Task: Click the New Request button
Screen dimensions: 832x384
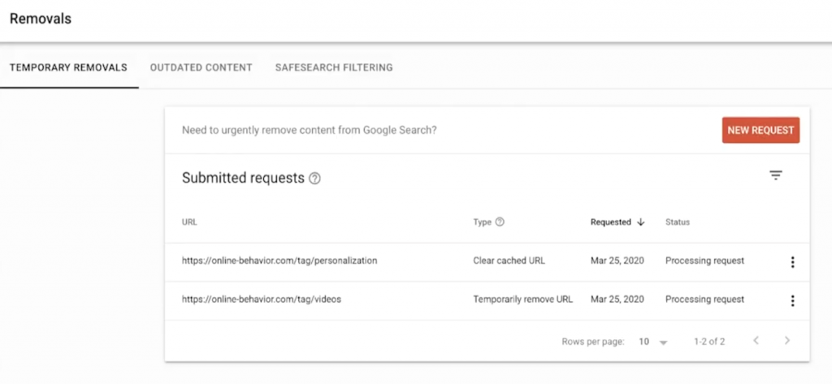Action: 760,130
